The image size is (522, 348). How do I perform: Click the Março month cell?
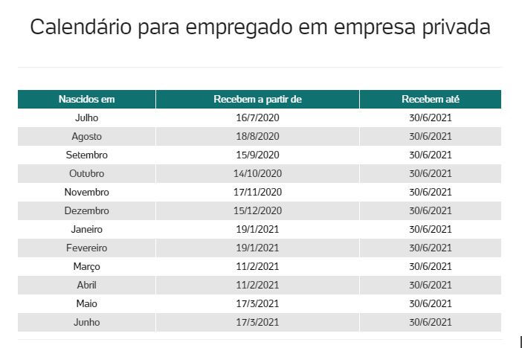click(x=86, y=266)
